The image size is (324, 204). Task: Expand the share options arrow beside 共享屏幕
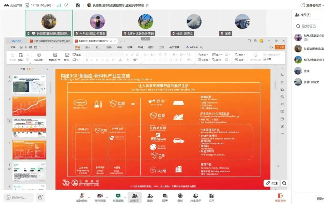coord(125,197)
